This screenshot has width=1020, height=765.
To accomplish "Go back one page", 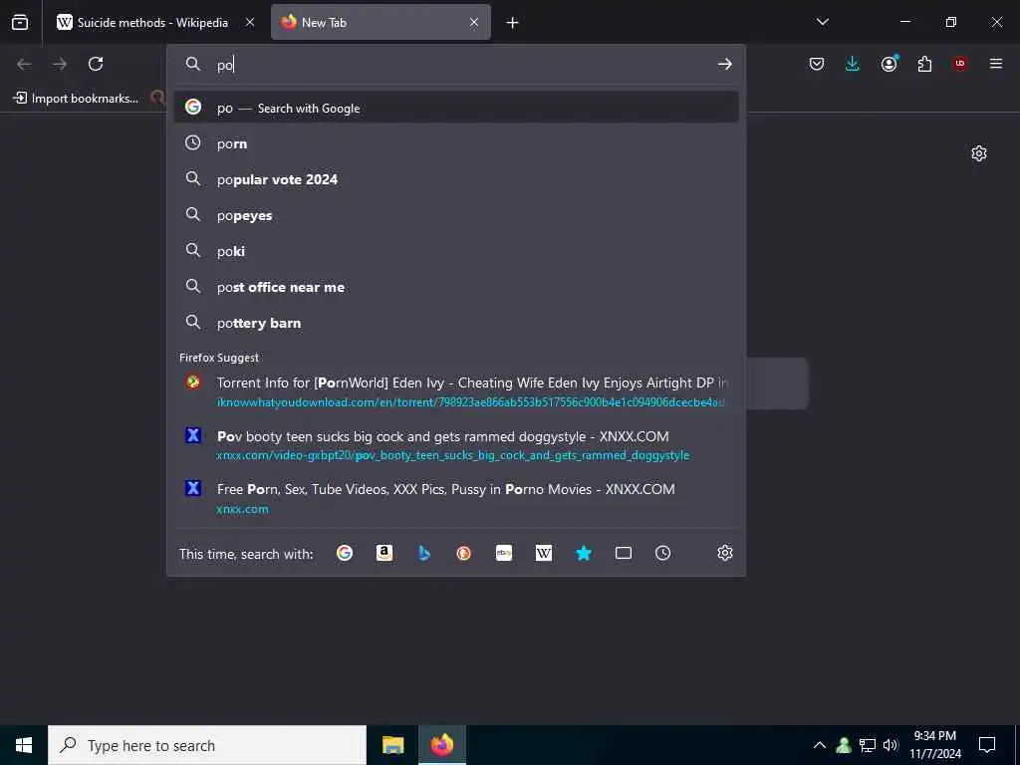I will pyautogui.click(x=24, y=64).
